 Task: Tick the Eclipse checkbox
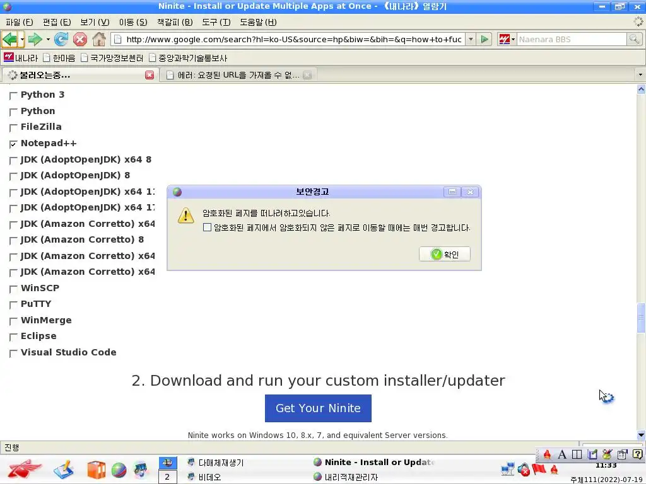point(13,337)
